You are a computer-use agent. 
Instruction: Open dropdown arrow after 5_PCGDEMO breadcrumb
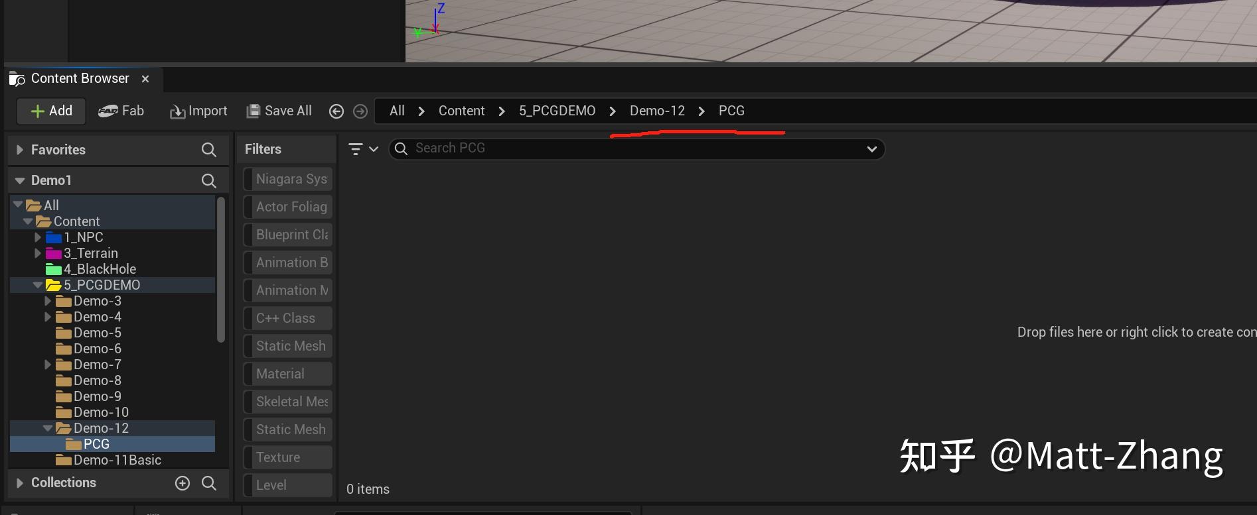coord(613,111)
